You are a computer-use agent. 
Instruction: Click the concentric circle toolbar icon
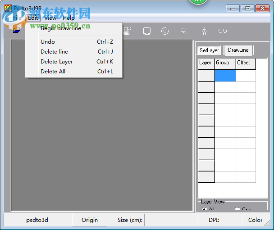pyautogui.click(x=165, y=31)
